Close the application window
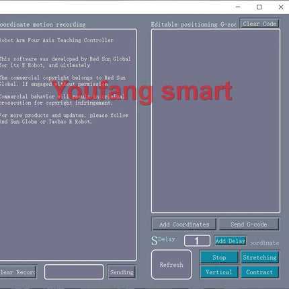Image resolution: width=289 pixels, height=289 pixels. coord(281,7)
